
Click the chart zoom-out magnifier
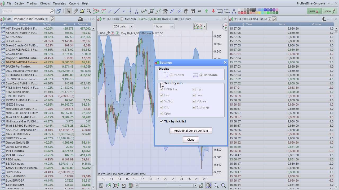tap(216, 186)
